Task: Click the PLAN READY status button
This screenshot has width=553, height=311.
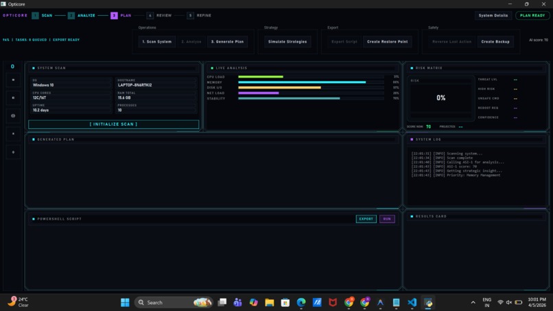Action: pyautogui.click(x=532, y=16)
